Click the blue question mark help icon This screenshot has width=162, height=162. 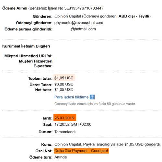click(x=92, y=97)
